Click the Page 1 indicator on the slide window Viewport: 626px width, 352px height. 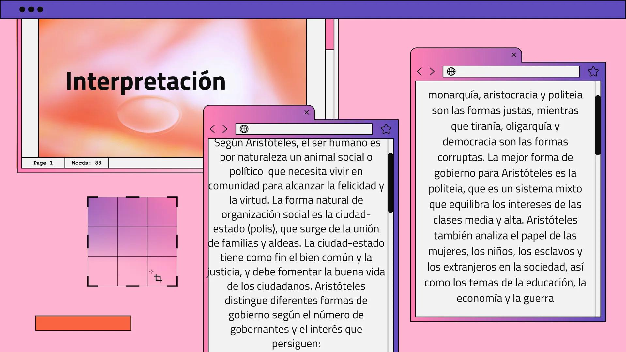[43, 163]
